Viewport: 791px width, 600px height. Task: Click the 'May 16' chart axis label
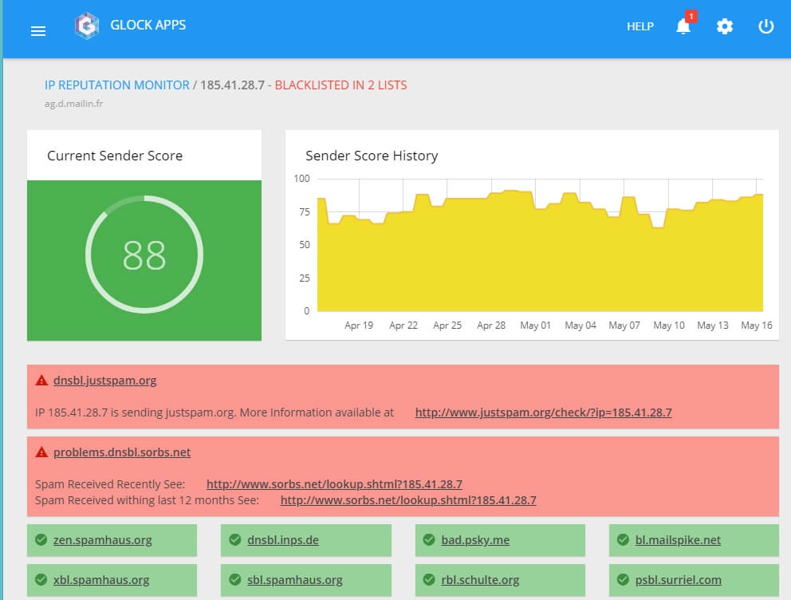pos(756,326)
